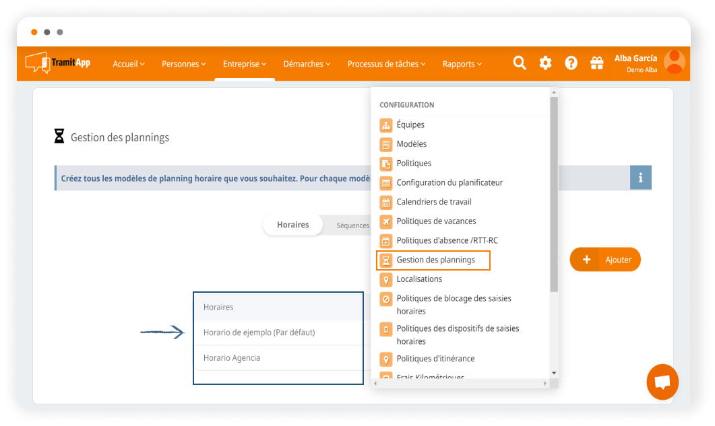Click the search magnifier icon
Image resolution: width=715 pixels, height=426 pixels.
pos(520,63)
